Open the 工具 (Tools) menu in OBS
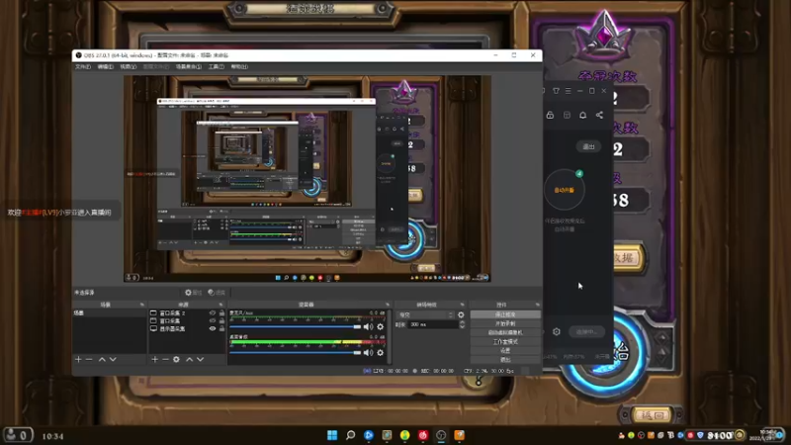The height and width of the screenshot is (445, 791). click(216, 66)
